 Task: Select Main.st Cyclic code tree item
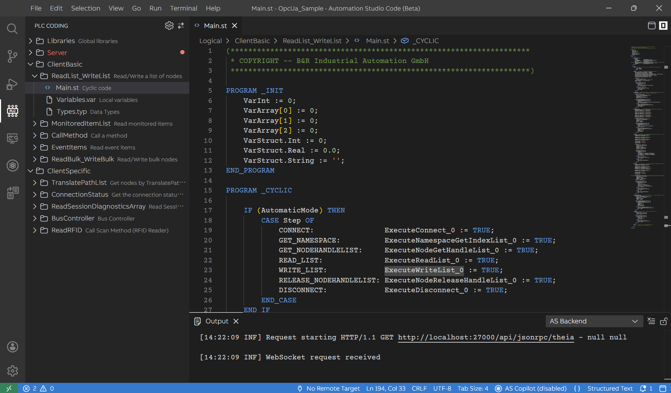[107, 88]
